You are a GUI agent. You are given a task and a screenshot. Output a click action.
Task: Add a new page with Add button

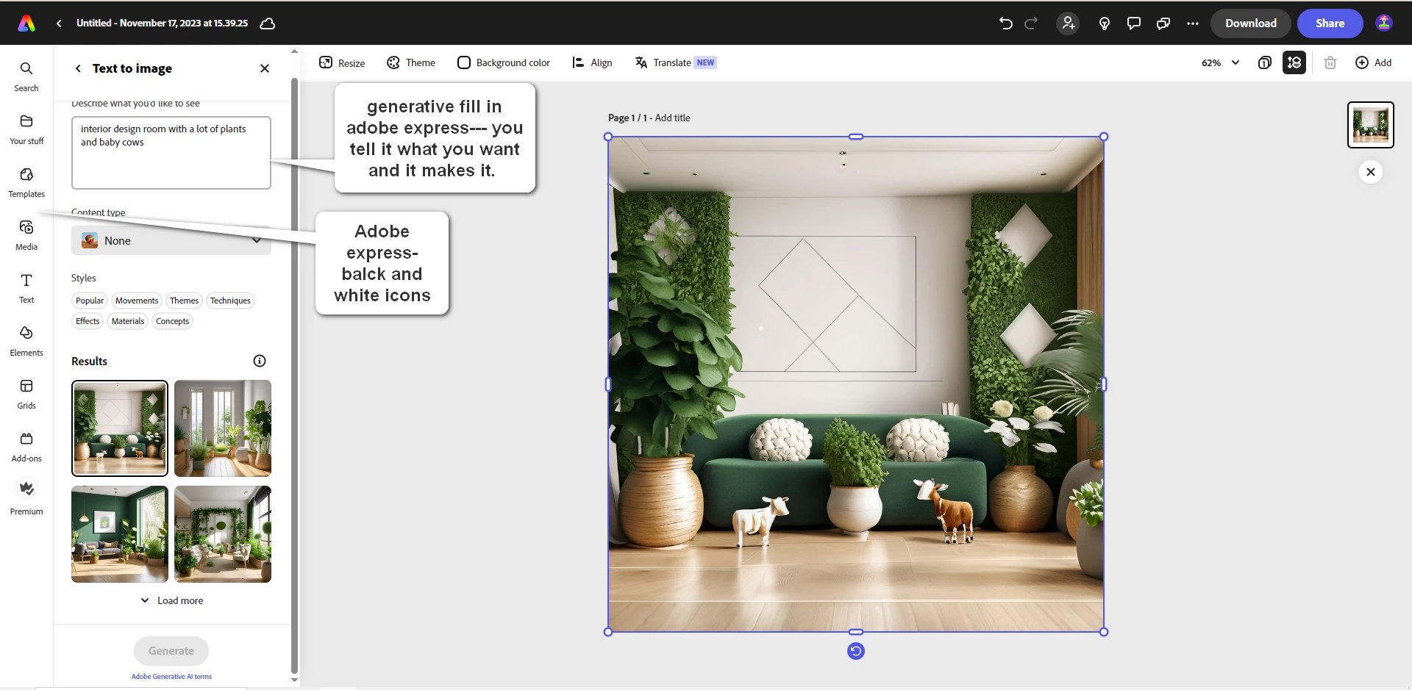(1373, 62)
